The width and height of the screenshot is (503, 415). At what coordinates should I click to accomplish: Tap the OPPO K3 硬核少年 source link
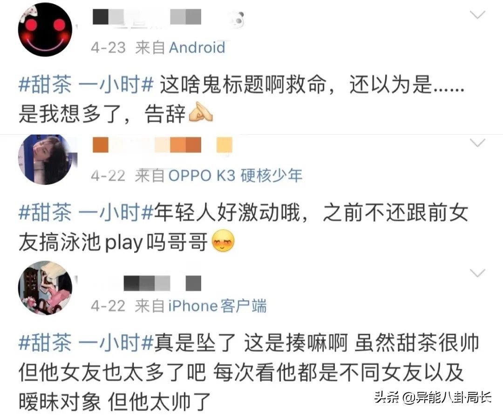[236, 176]
